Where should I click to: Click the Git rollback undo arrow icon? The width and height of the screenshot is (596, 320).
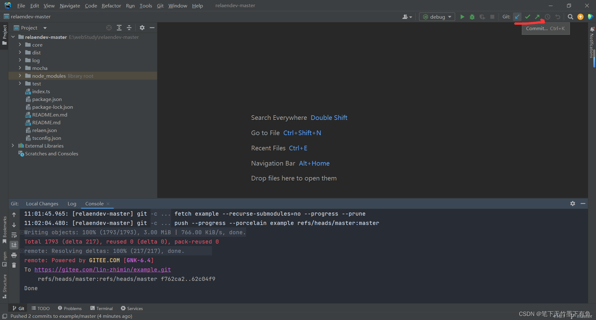click(558, 17)
